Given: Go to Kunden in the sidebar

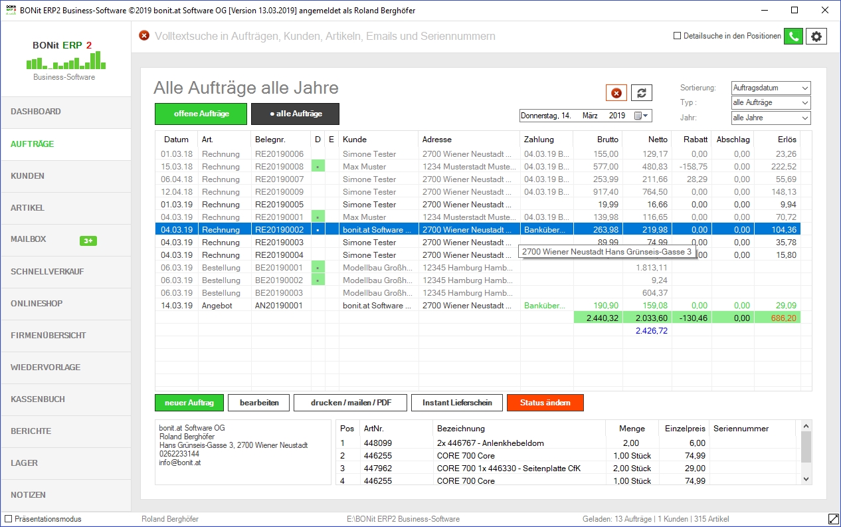Looking at the screenshot, I should (65, 176).
